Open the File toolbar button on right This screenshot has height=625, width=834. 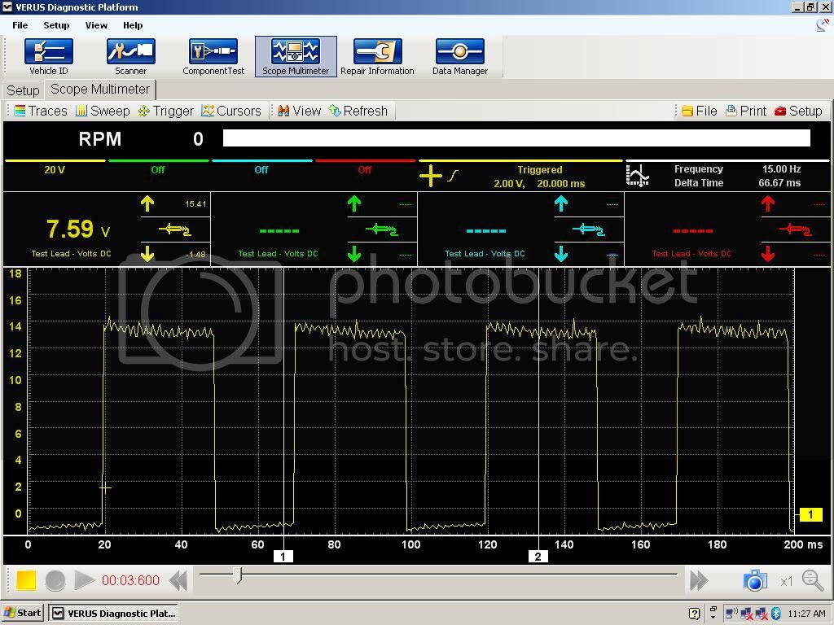coord(700,111)
